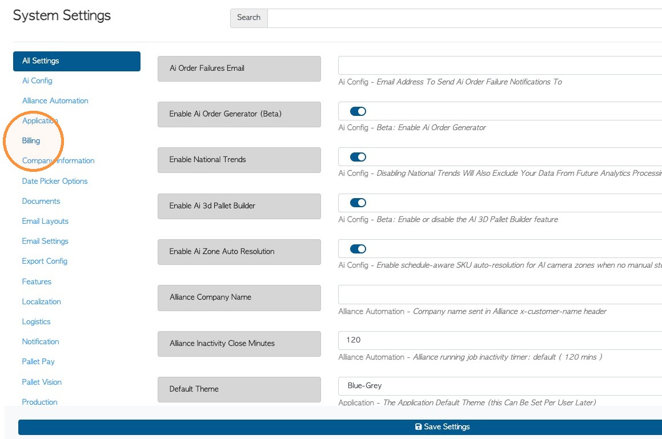Click Enable Ai 3d Pallet Builder label
Viewport: 662px width, 439px height.
coord(239,206)
